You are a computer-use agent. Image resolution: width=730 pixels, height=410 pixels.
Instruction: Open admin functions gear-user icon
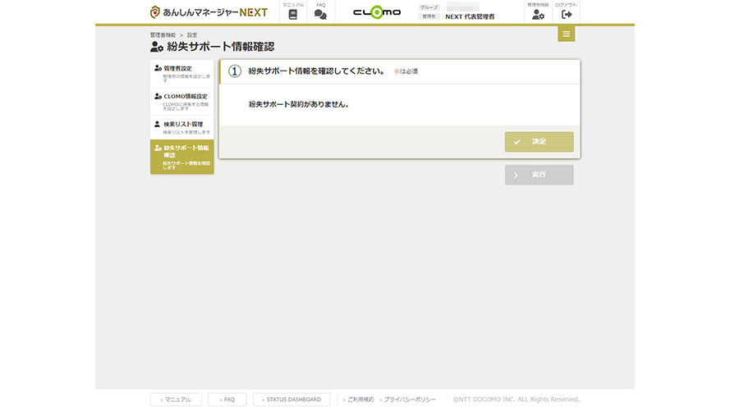[x=538, y=14]
